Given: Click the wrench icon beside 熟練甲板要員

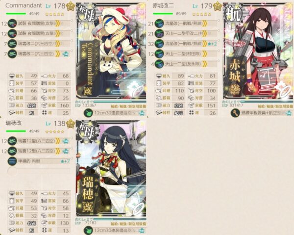Looking at the screenshot, I should [235, 113].
